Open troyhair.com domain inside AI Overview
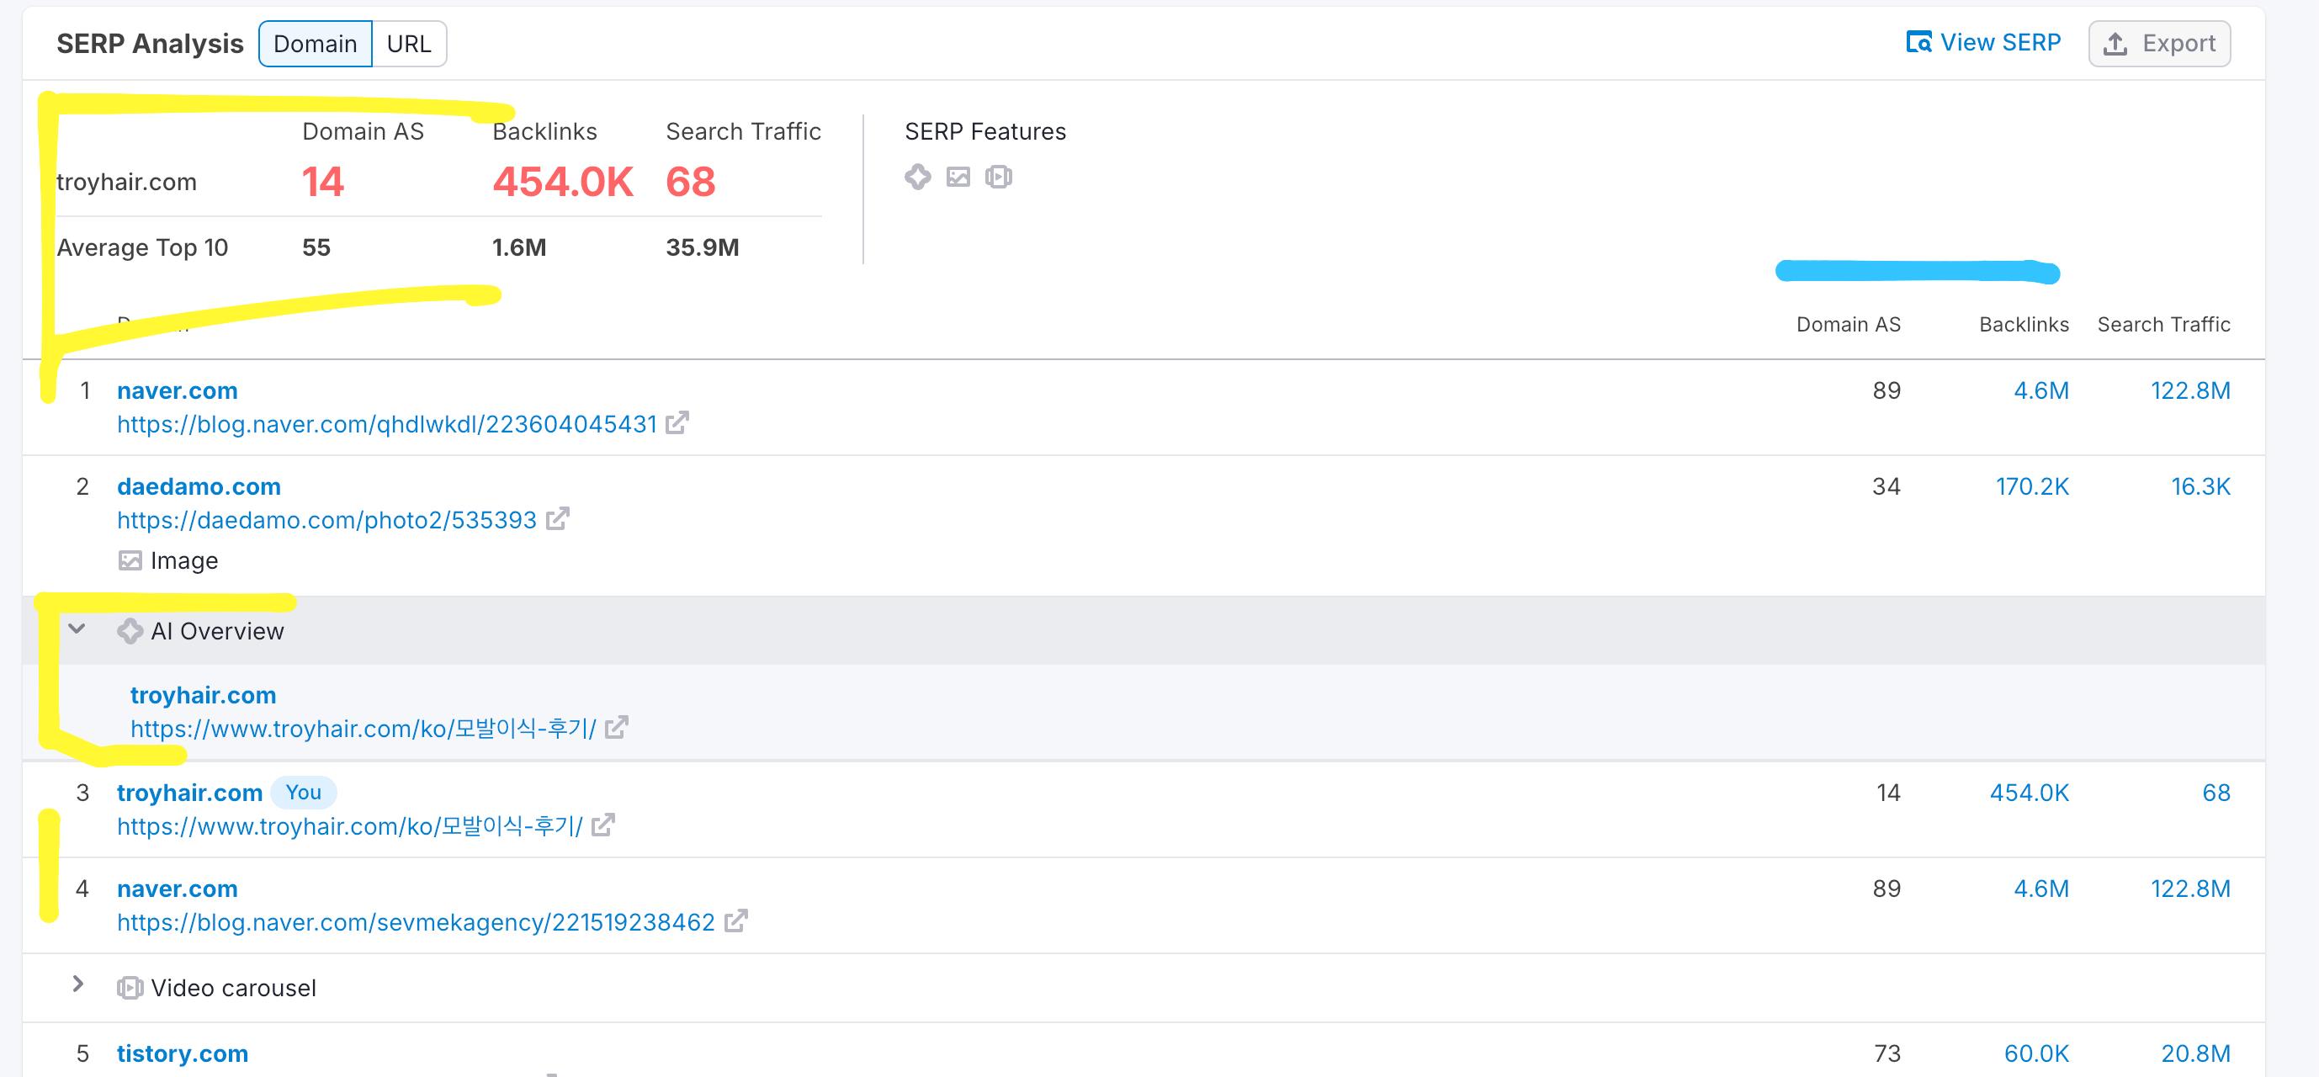 [x=204, y=695]
